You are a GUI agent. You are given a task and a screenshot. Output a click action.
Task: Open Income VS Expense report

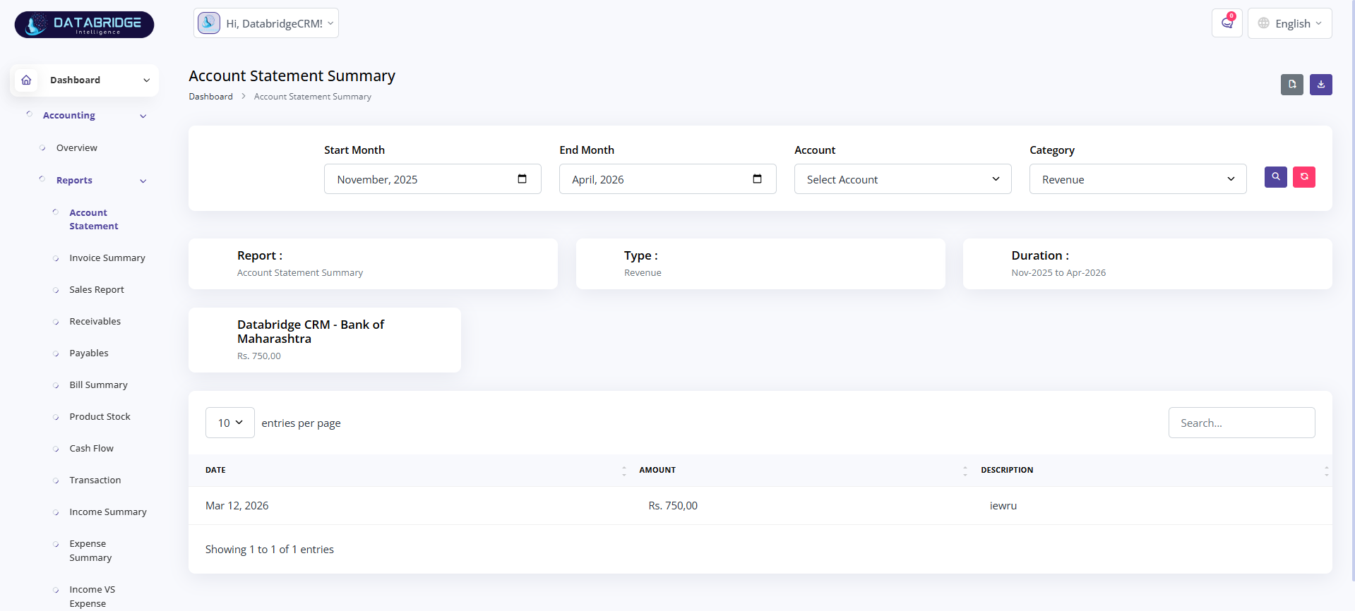(x=92, y=596)
